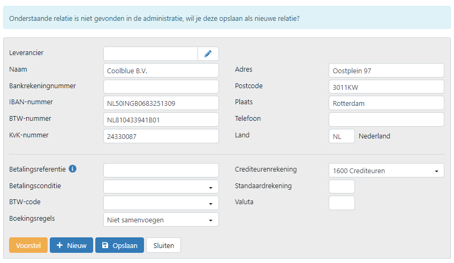This screenshot has width=454, height=263.
Task: Open the Betalingsconditie dropdown
Action: [x=161, y=187]
